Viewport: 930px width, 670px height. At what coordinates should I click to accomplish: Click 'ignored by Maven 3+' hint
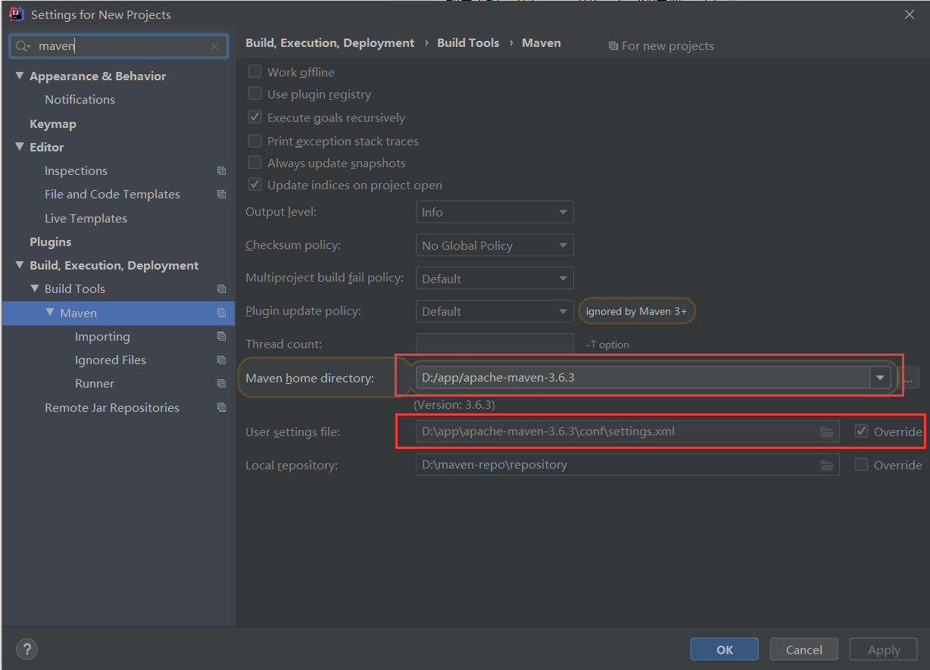point(636,311)
